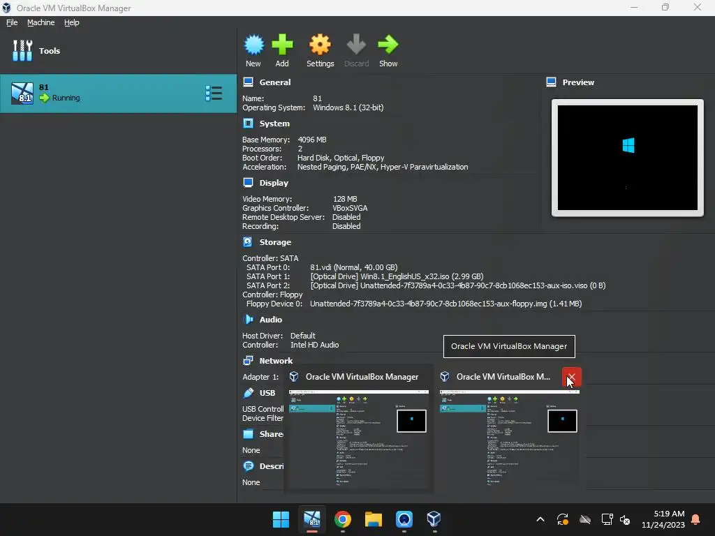Image resolution: width=715 pixels, height=536 pixels.
Task: Click the System section header
Action: (x=274, y=123)
